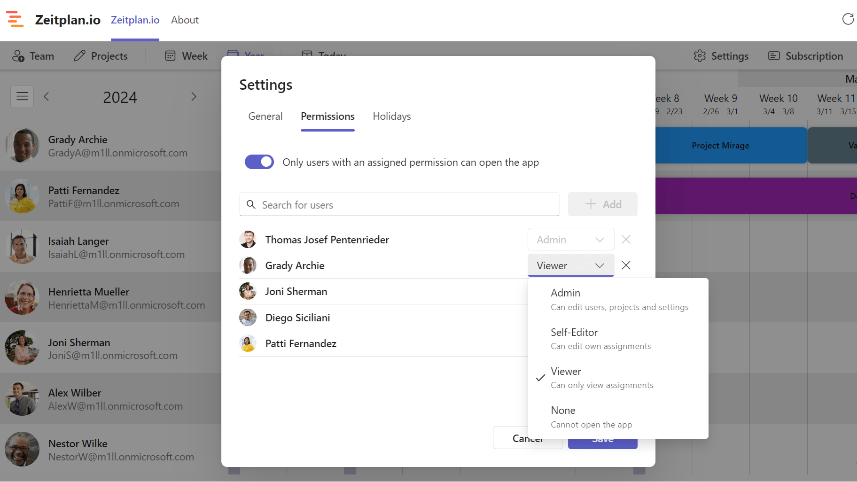Click the Search for users field

pos(399,205)
